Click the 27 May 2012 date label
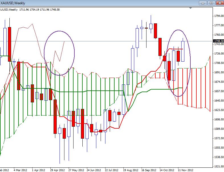 click(76, 170)
